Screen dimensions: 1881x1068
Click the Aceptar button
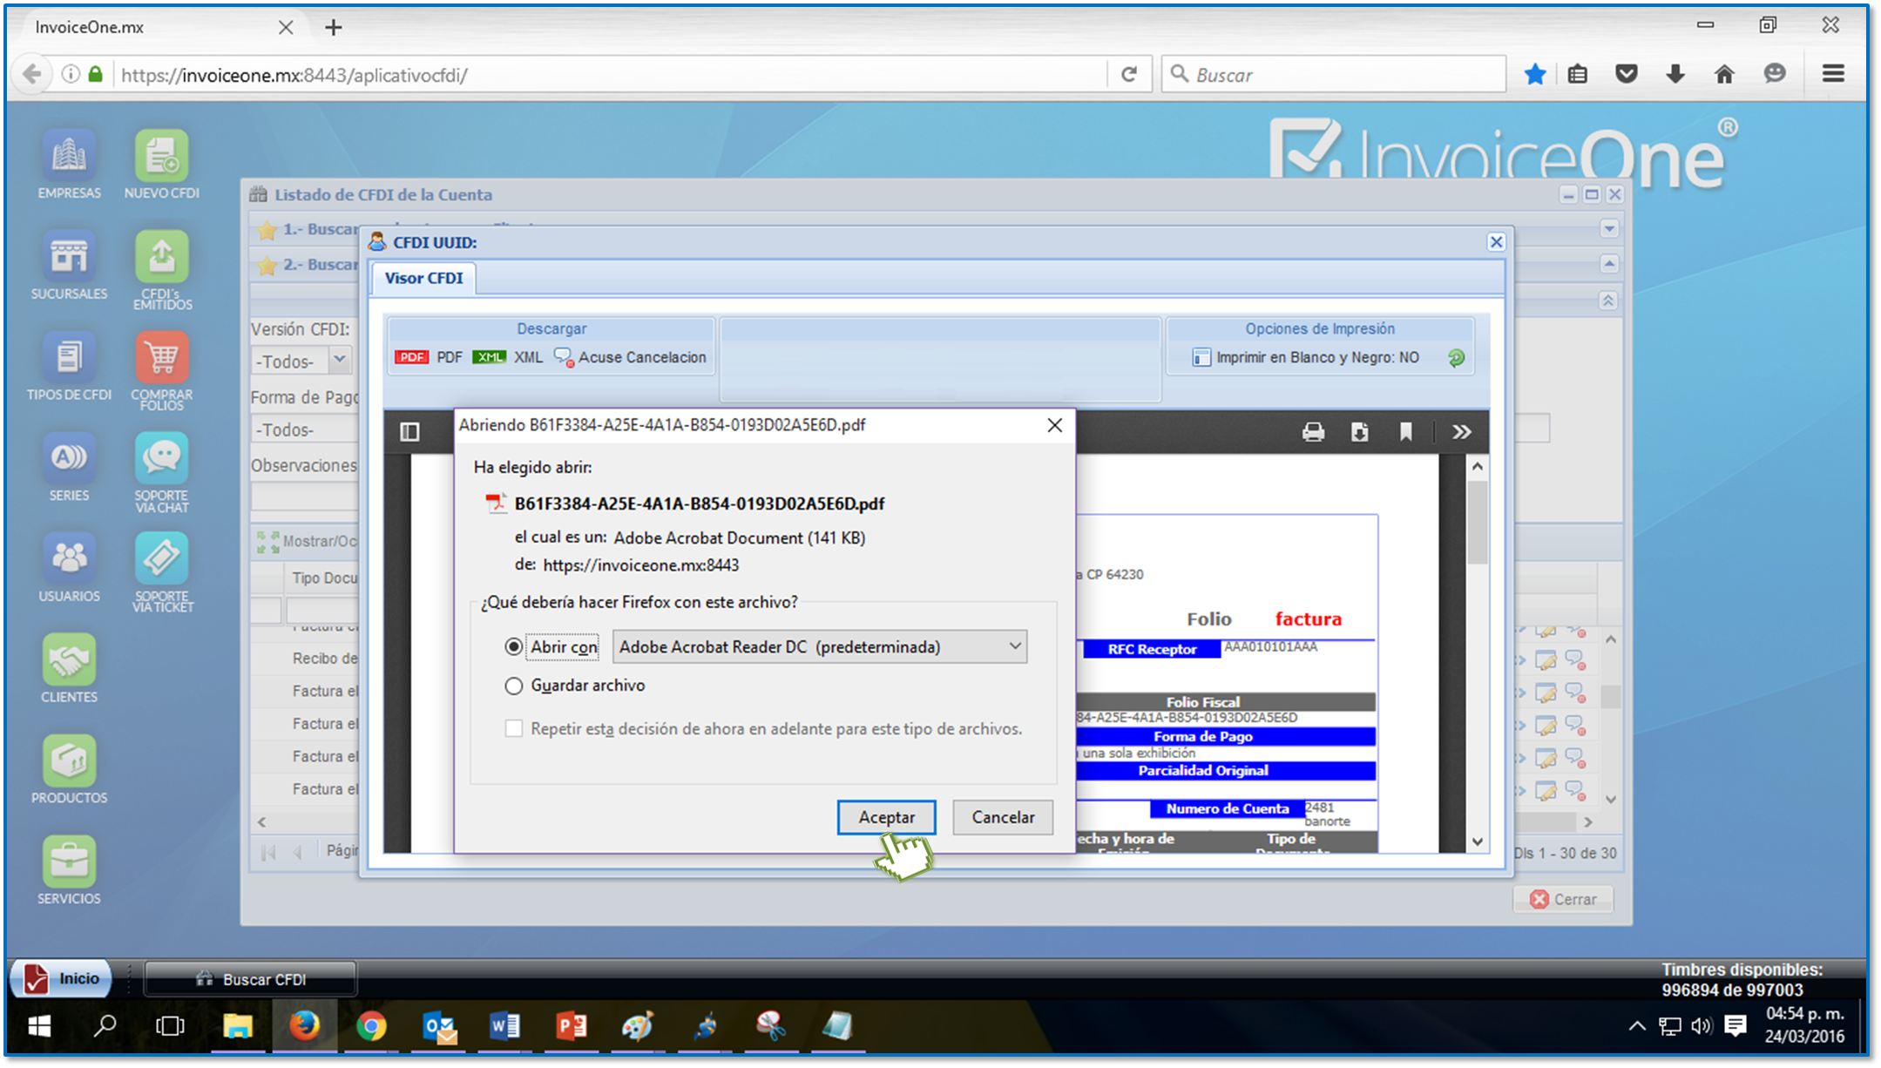tap(886, 817)
